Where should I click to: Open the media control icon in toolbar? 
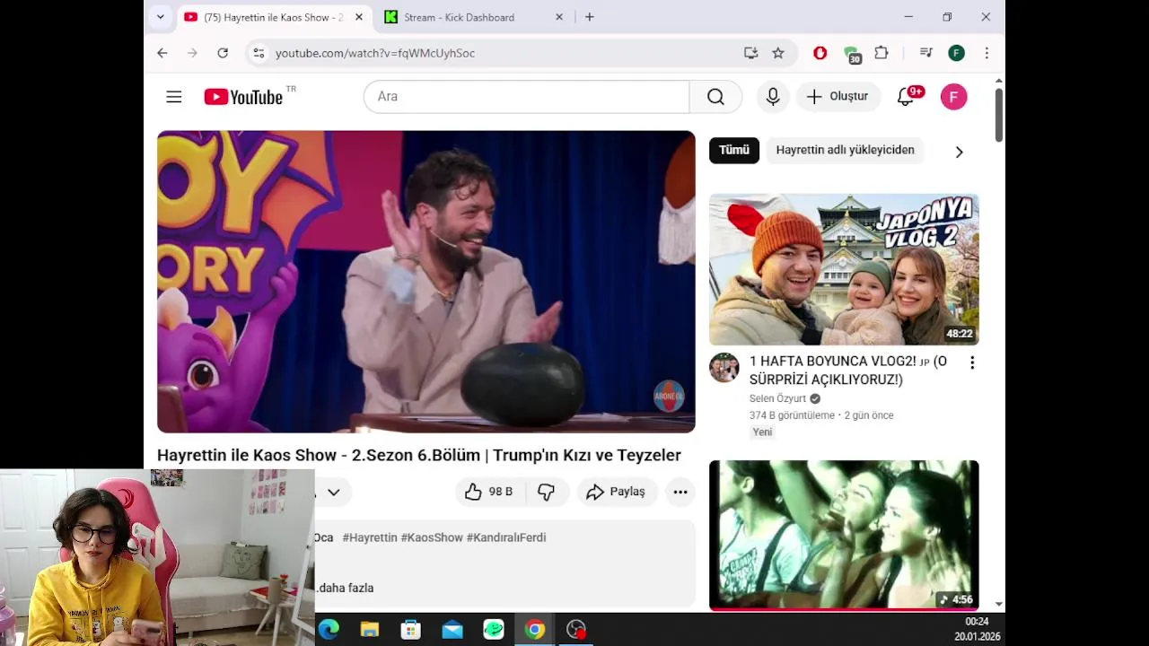click(x=926, y=53)
